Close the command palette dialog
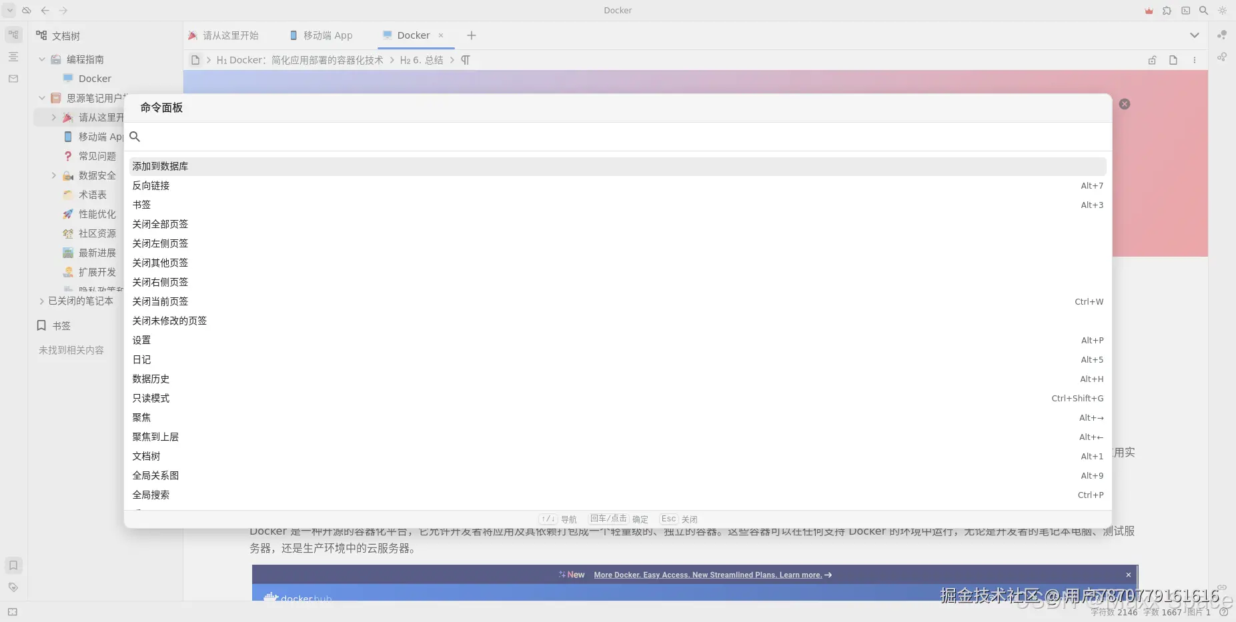 pos(1125,104)
